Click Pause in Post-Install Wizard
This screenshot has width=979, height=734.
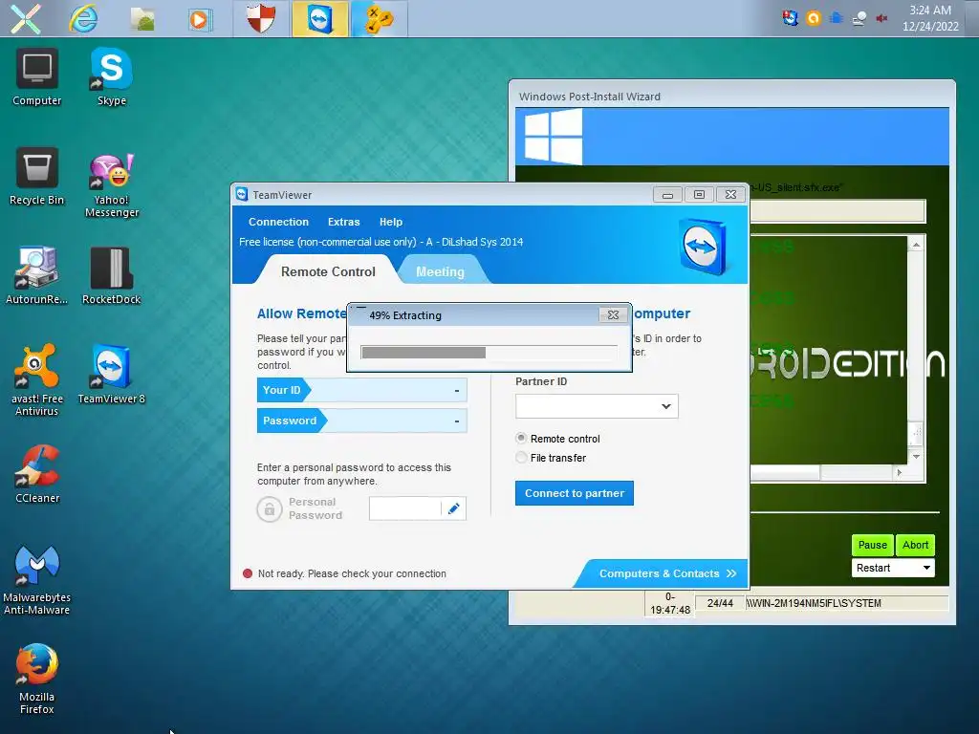(x=872, y=545)
